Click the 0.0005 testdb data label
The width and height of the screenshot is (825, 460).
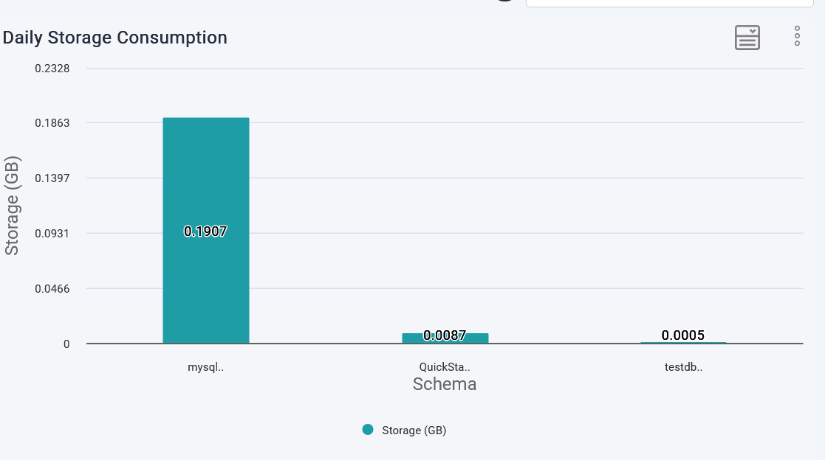point(682,335)
